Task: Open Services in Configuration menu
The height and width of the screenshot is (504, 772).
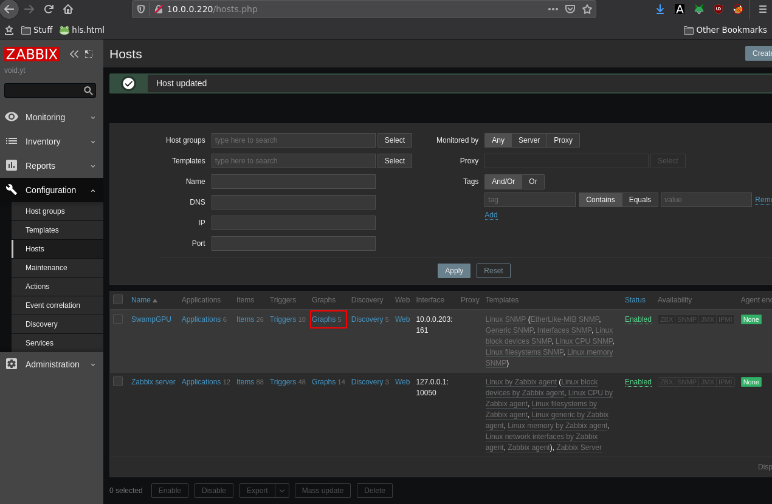Action: 57,343
